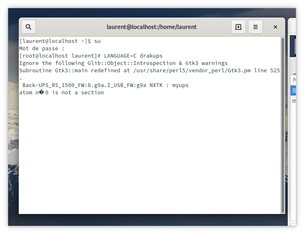Click the 'N' column header behind terminal

[294, 80]
